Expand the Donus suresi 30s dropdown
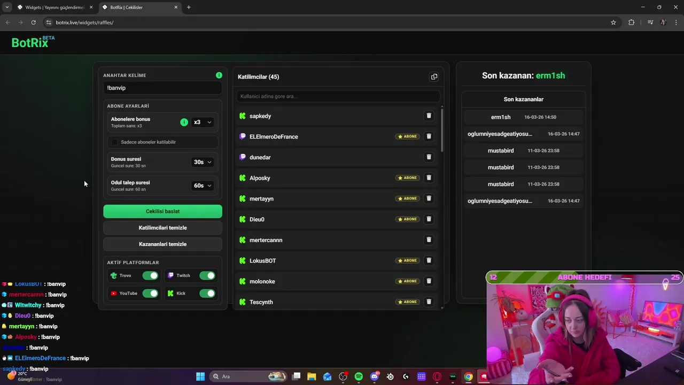 coord(203,162)
